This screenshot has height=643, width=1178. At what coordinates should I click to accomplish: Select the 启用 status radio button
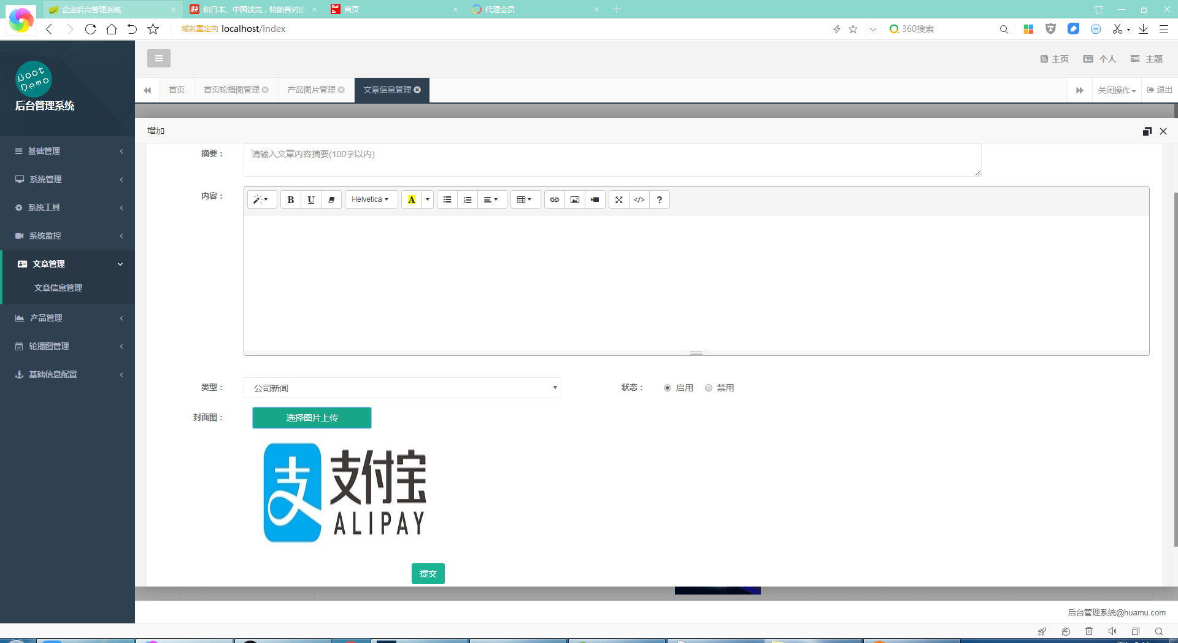(x=668, y=388)
